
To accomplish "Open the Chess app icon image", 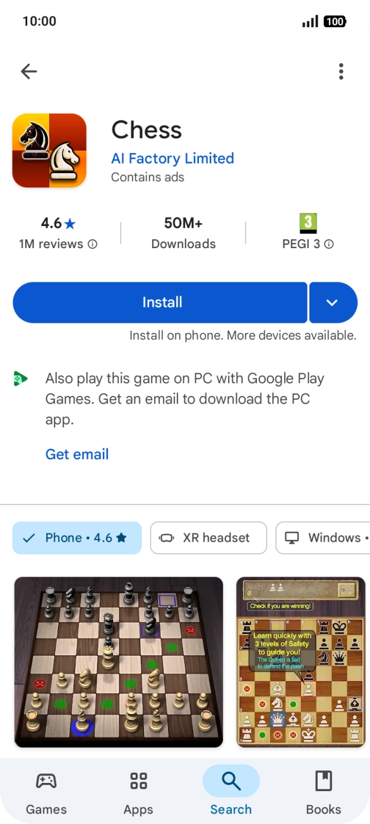I will (49, 150).
